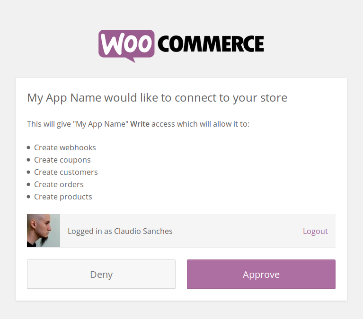363x319 pixels.
Task: Click the purple Woo speech bubble logo
Action: (x=126, y=45)
